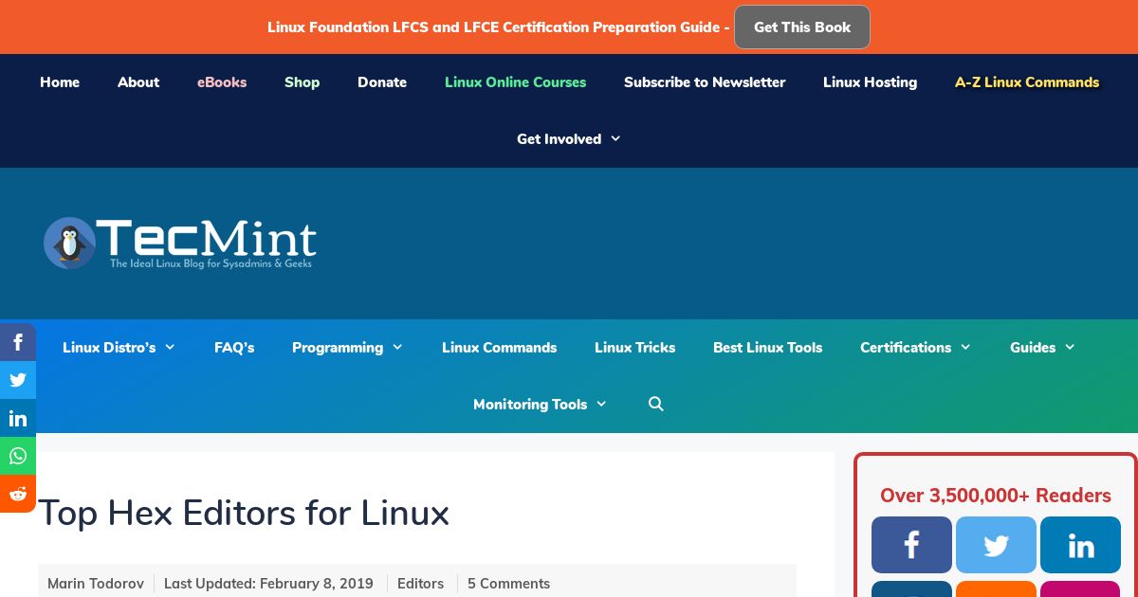
Task: Open the Donate menu item
Action: pos(382,82)
